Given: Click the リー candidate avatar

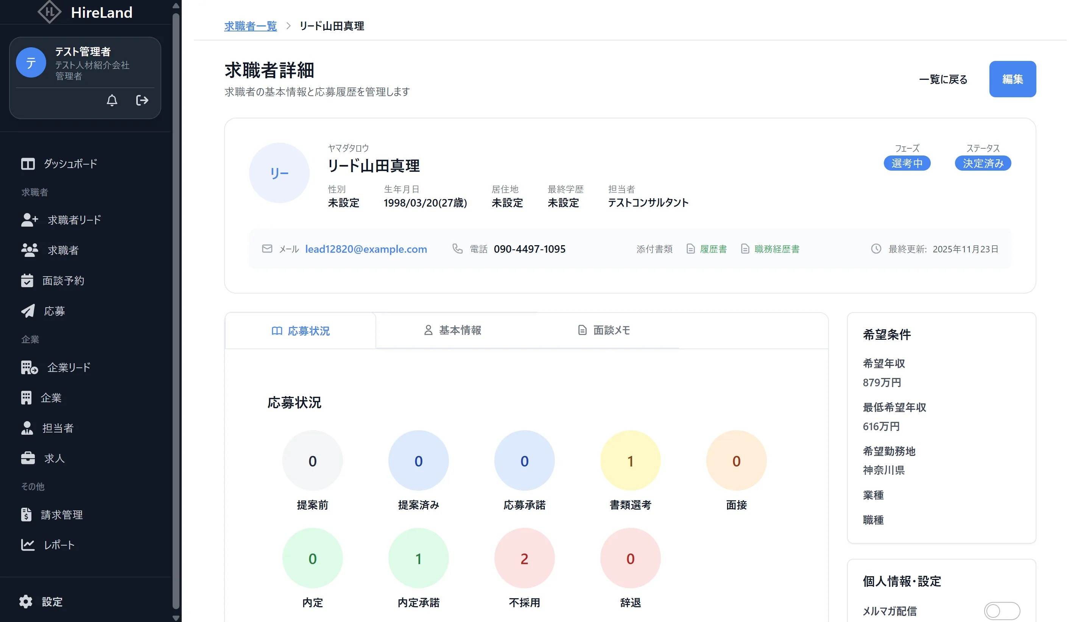Looking at the screenshot, I should 279,173.
